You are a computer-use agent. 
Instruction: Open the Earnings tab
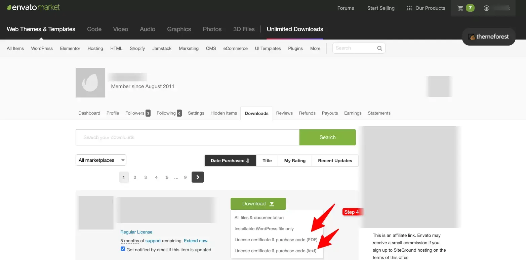pyautogui.click(x=353, y=113)
